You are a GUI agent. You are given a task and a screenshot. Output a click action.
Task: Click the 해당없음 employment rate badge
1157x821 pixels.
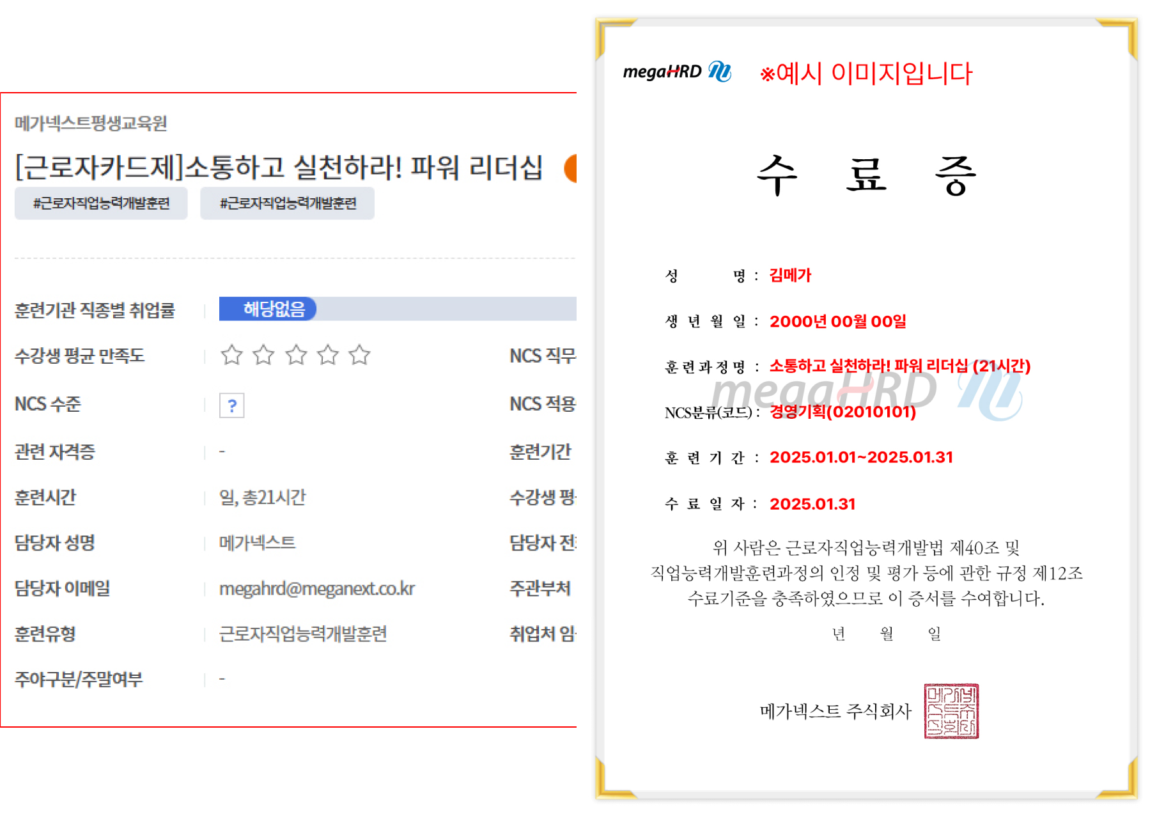268,309
